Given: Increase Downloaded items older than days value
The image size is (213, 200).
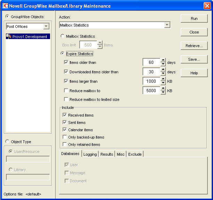Looking at the screenshot, I should click(x=163, y=69).
